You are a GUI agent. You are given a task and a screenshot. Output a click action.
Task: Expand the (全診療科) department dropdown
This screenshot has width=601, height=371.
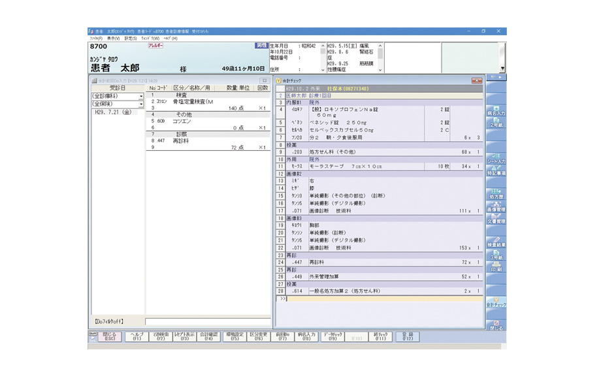140,96
